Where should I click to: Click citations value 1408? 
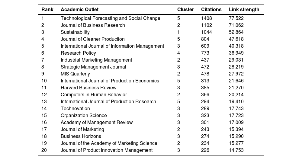(x=207, y=18)
